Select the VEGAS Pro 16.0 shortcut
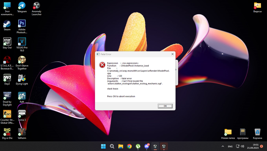 click(x=22, y=45)
